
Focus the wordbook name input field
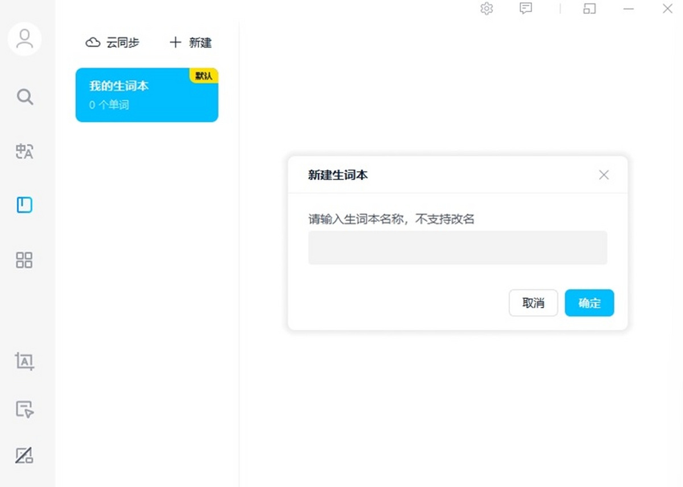tap(458, 248)
